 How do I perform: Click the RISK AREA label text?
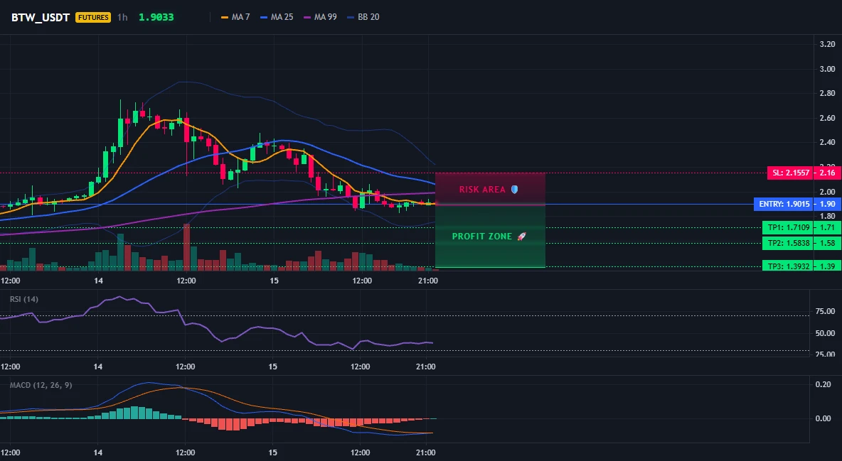(482, 190)
